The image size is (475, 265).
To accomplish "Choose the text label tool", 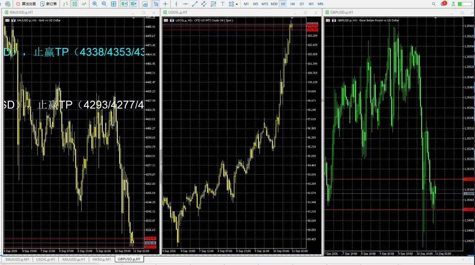I will [222, 4].
